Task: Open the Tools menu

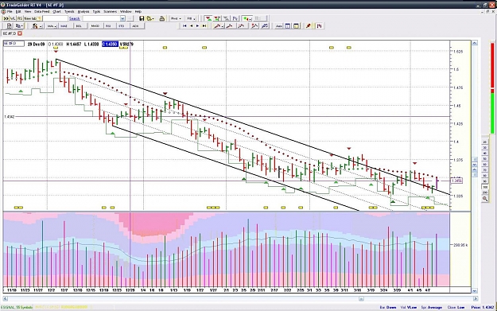Action: tap(96, 11)
